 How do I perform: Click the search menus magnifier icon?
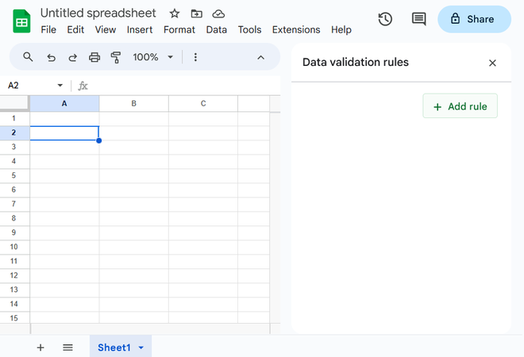click(29, 57)
